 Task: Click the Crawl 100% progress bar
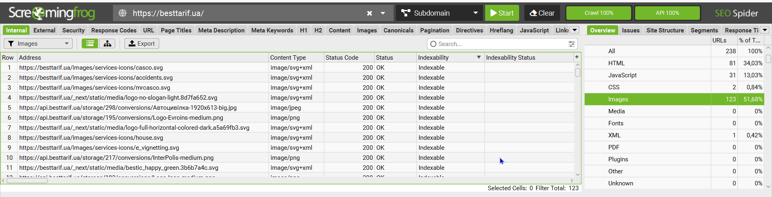point(598,13)
